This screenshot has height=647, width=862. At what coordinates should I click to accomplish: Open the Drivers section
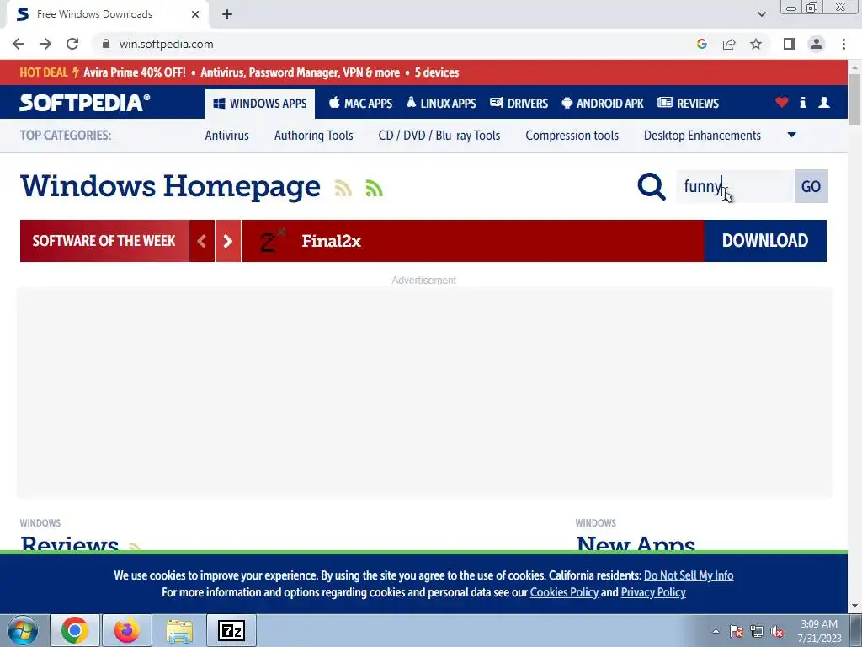(x=519, y=104)
